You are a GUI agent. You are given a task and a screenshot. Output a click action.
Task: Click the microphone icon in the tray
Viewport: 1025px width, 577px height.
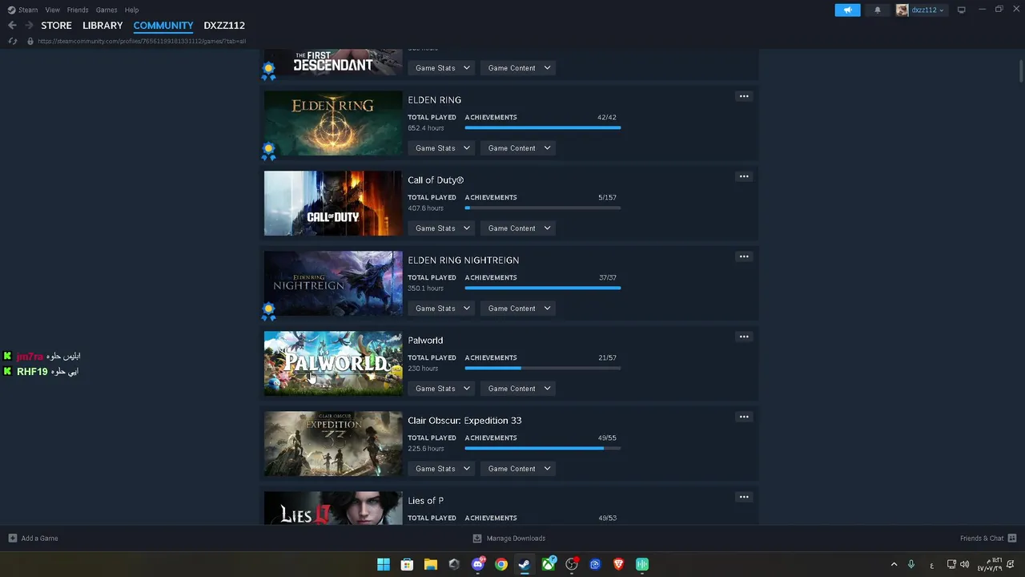click(x=910, y=564)
